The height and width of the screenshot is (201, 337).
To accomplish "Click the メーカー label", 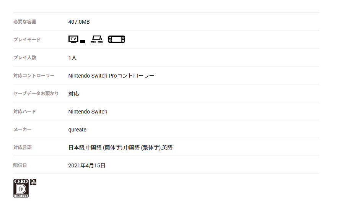I will tap(22, 130).
